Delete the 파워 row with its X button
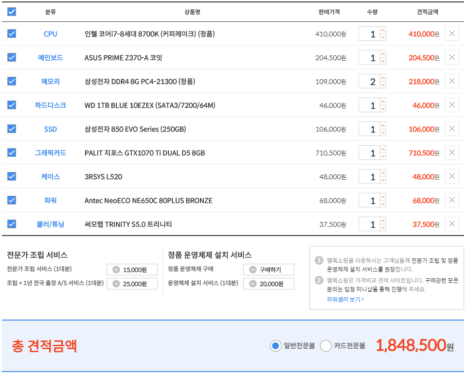Viewport: 466px width, 373px height. pos(452,200)
